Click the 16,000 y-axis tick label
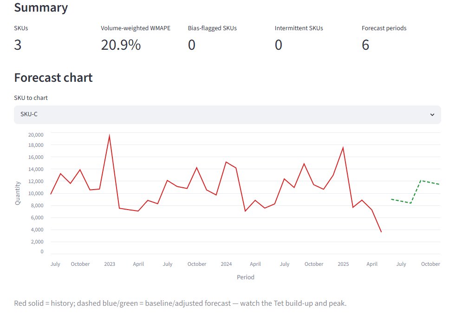 36,157
